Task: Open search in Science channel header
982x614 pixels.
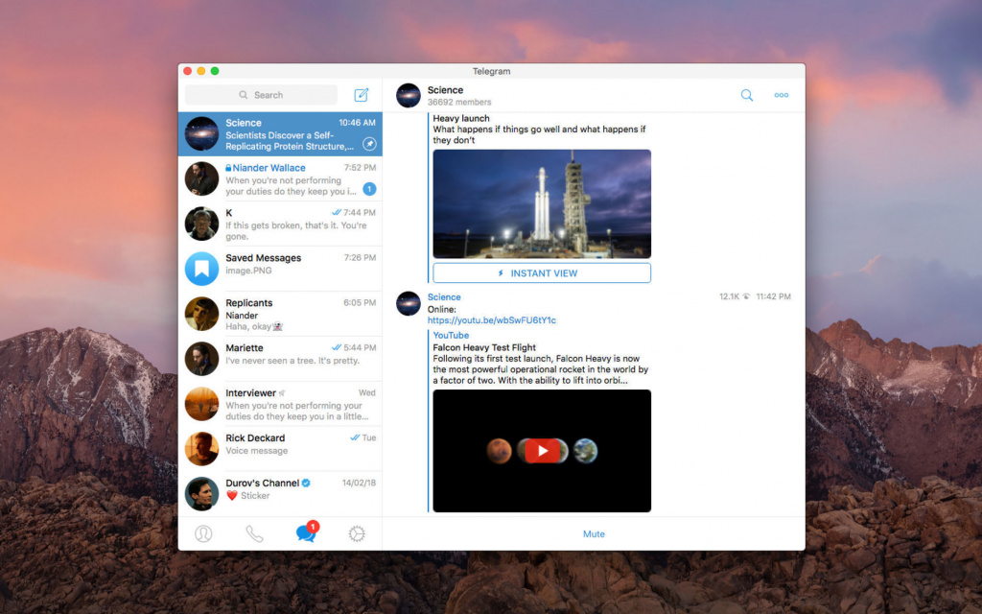Action: point(747,95)
